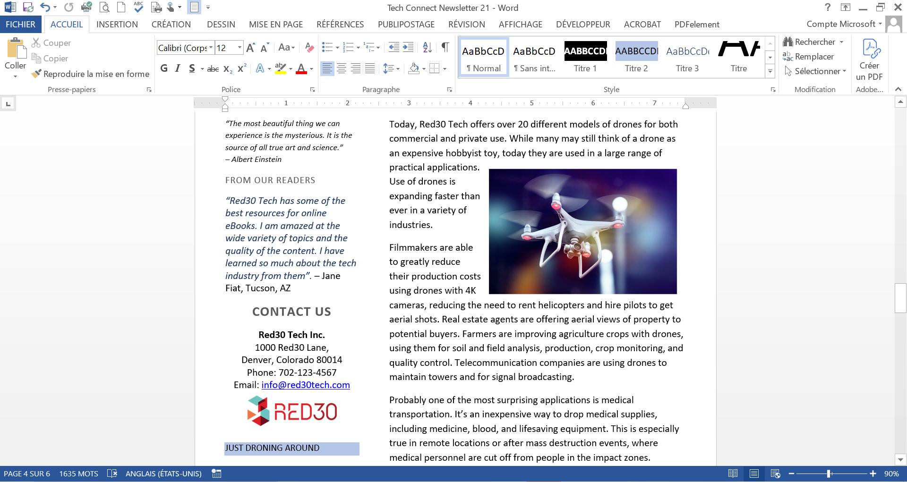Click the zoom slider handle
Screen dimensions: 907x482
(829, 474)
